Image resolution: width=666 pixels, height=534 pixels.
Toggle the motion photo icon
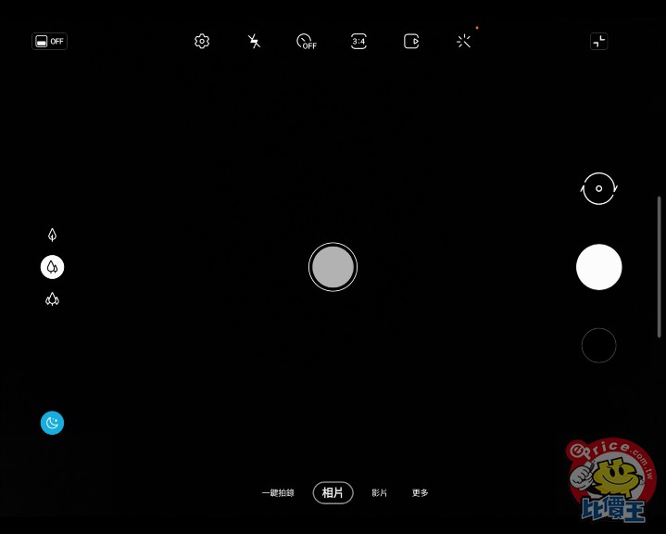411,41
